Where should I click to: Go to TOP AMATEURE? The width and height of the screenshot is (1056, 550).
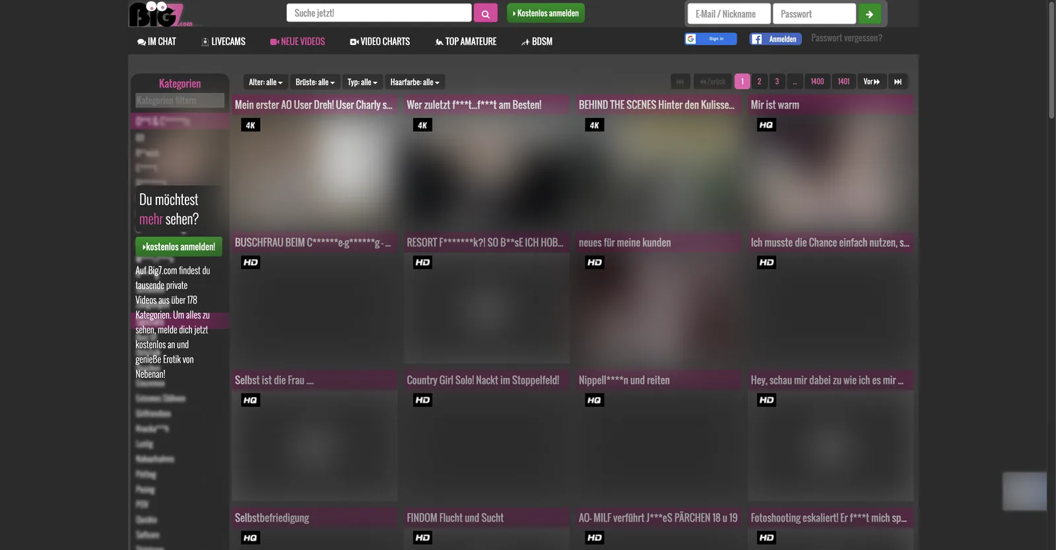465,42
